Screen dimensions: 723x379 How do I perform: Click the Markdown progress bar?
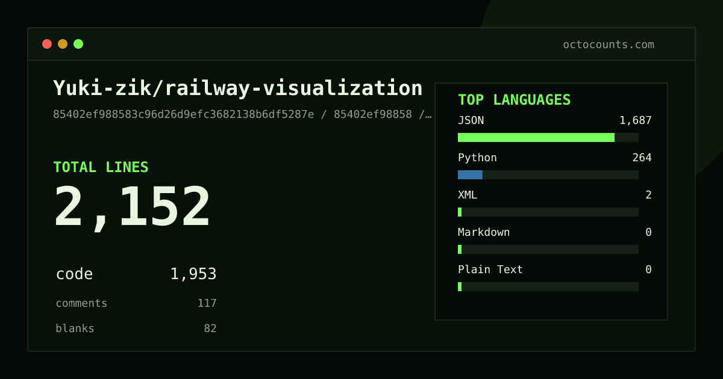coord(548,249)
